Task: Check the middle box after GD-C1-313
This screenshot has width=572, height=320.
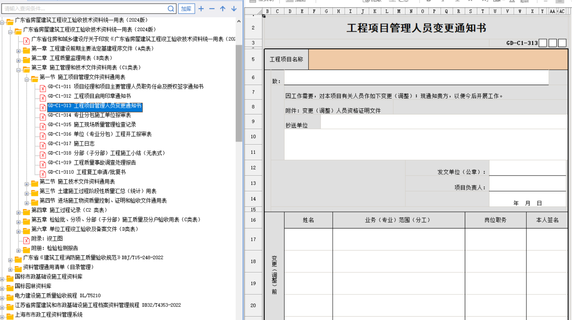Action: [553, 43]
